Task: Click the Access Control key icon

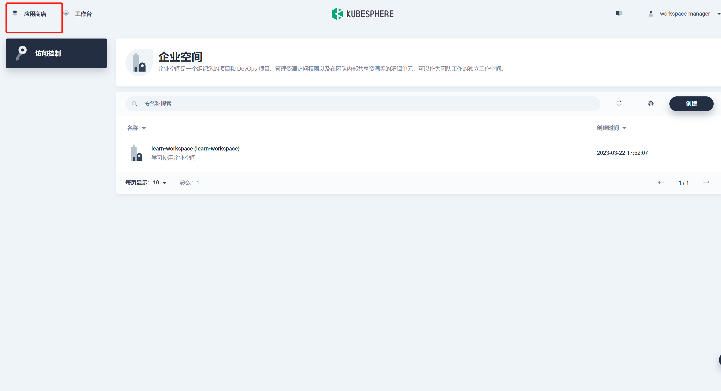Action: [21, 53]
